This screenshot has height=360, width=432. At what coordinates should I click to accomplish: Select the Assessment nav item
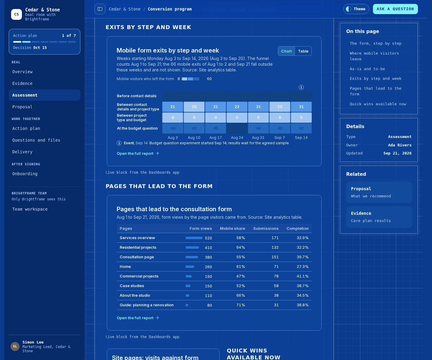[44, 95]
